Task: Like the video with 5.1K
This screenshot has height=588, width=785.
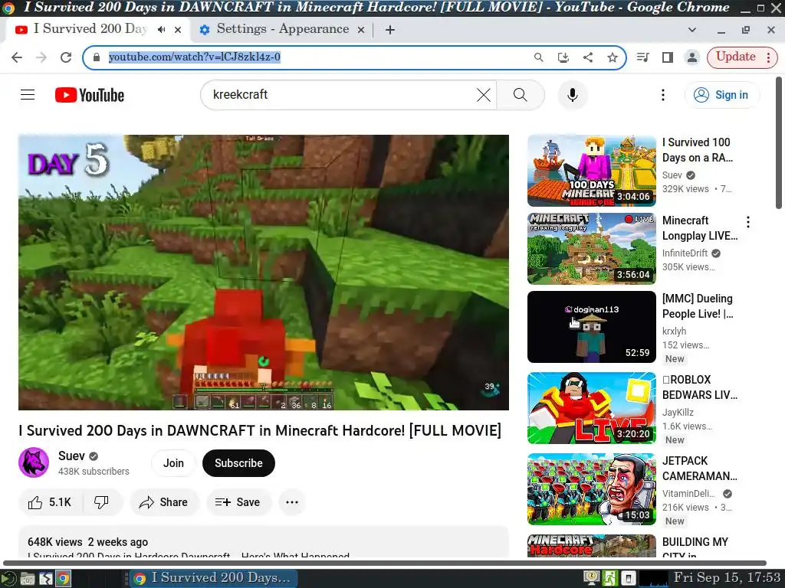Action: click(50, 502)
